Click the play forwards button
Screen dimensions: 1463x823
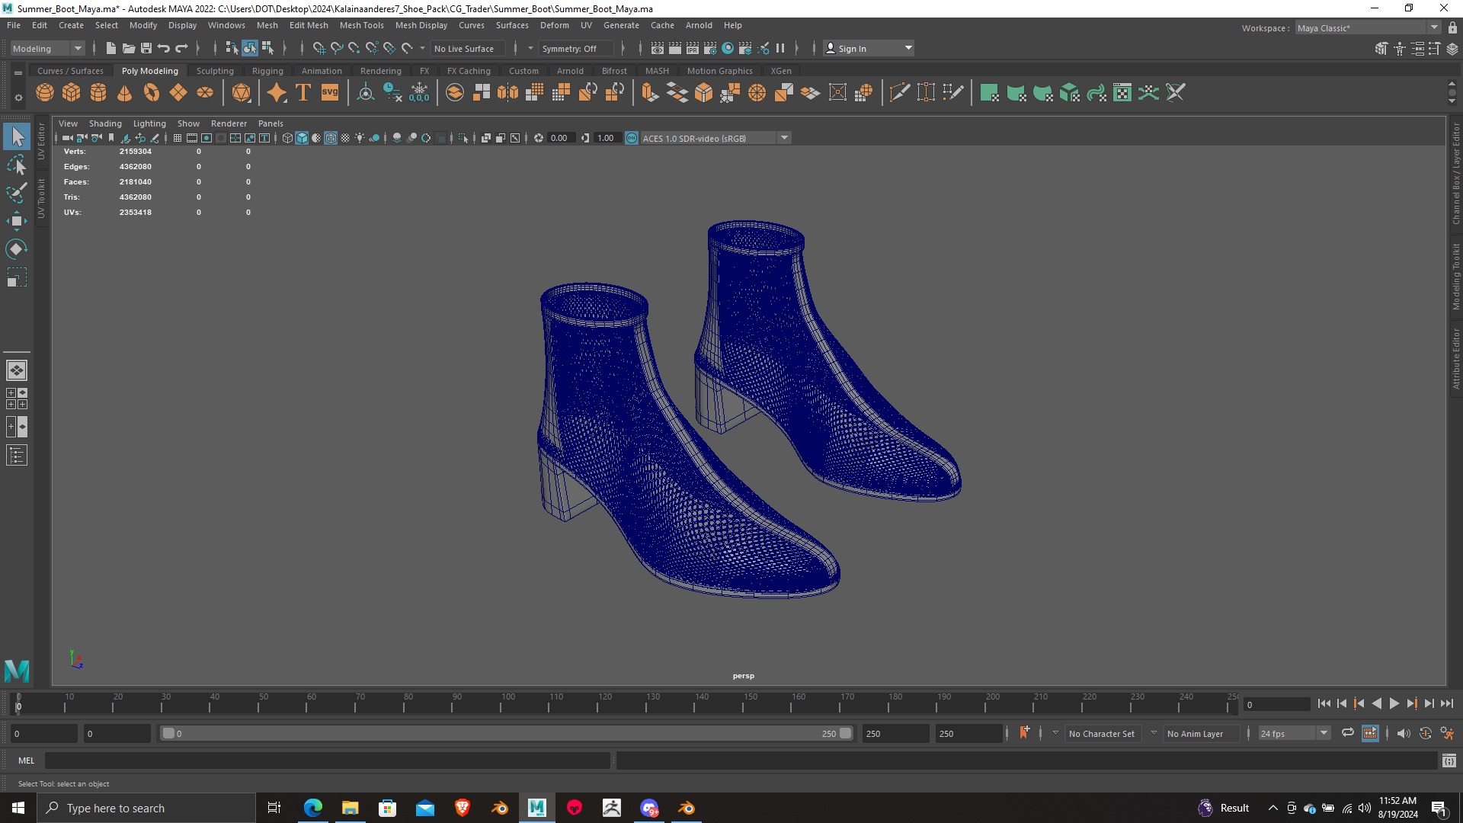point(1394,703)
